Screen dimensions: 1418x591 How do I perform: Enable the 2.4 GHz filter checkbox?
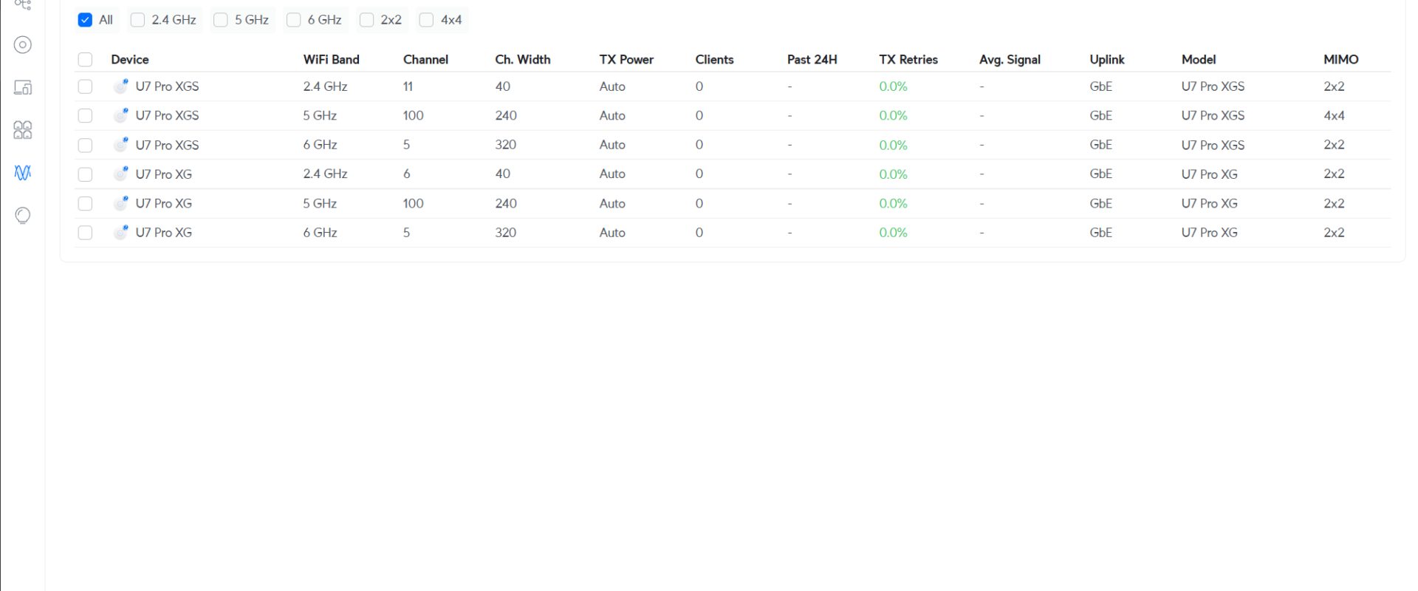point(137,20)
